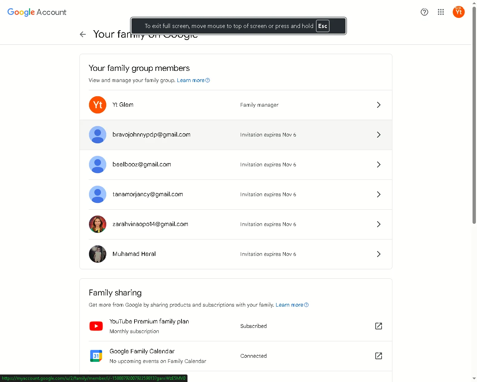Click the Connected status text
477x382 pixels.
[253, 356]
